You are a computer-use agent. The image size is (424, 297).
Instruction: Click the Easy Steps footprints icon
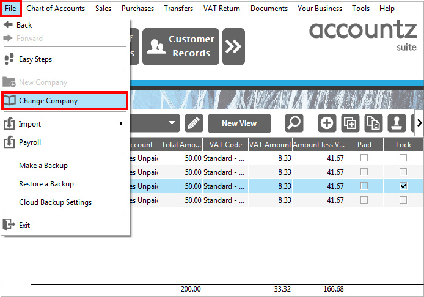pyautogui.click(x=9, y=59)
